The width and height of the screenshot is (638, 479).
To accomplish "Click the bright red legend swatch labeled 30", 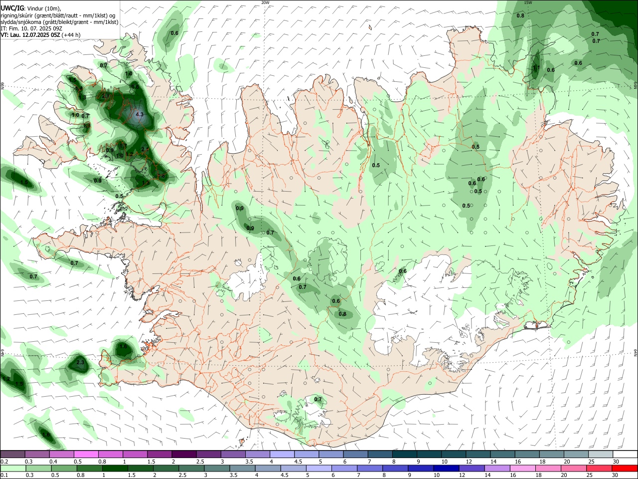I will pos(625,468).
